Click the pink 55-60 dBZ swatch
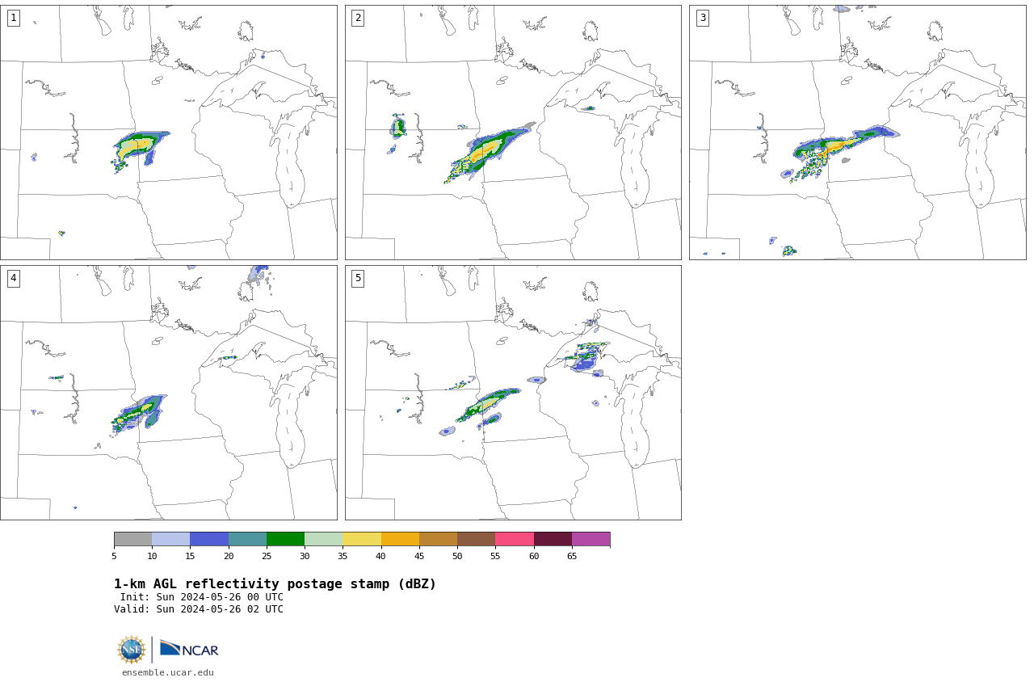This screenshot has width=1034, height=682. point(515,539)
